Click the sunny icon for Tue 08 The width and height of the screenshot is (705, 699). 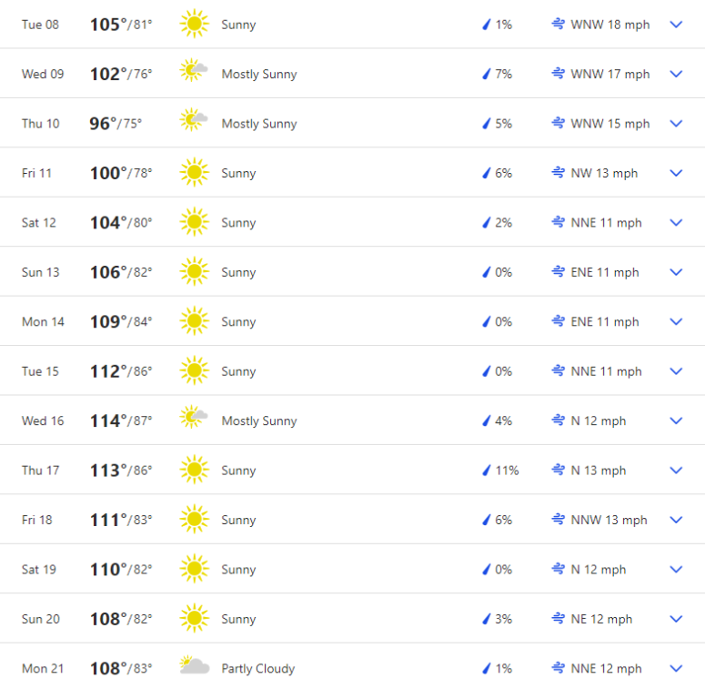tap(194, 25)
